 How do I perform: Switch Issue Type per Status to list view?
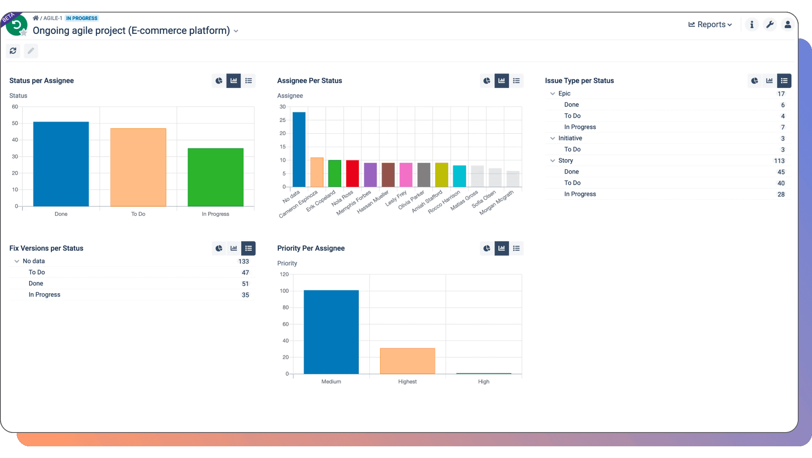click(x=784, y=81)
